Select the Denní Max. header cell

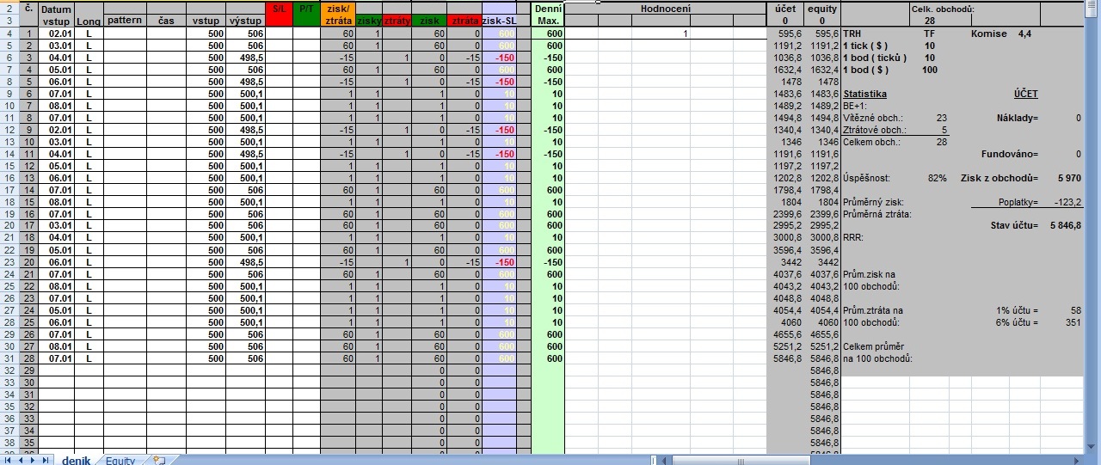(548, 14)
